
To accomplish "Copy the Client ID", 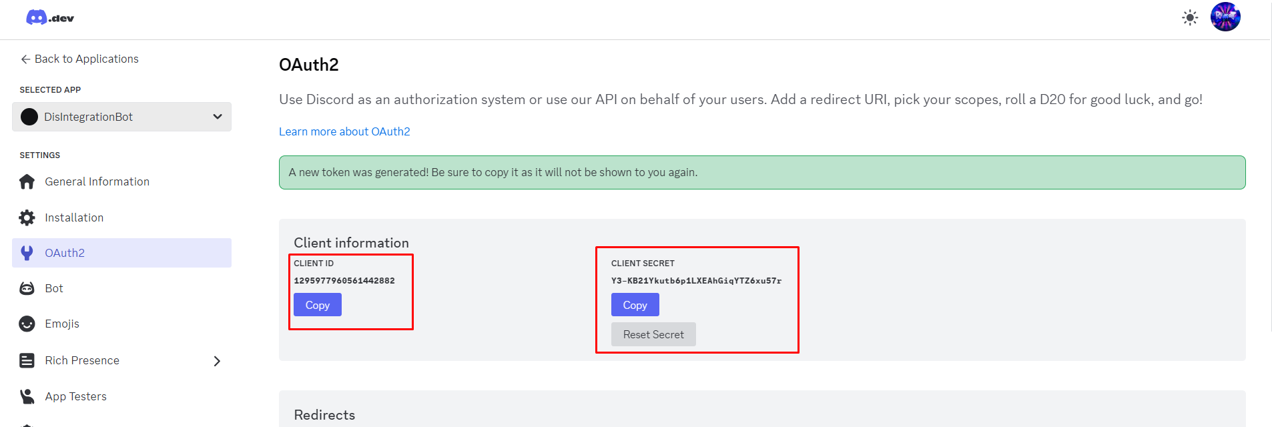I will [x=318, y=305].
